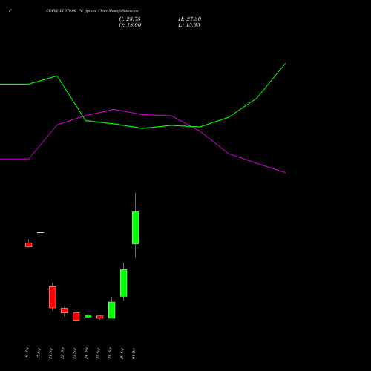Click the red 22 Sep candlestick

(65, 310)
